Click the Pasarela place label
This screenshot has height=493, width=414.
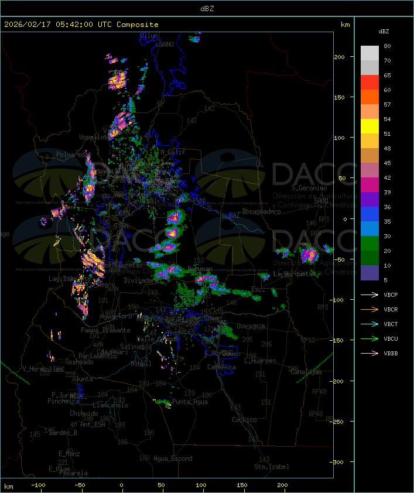tap(73, 473)
